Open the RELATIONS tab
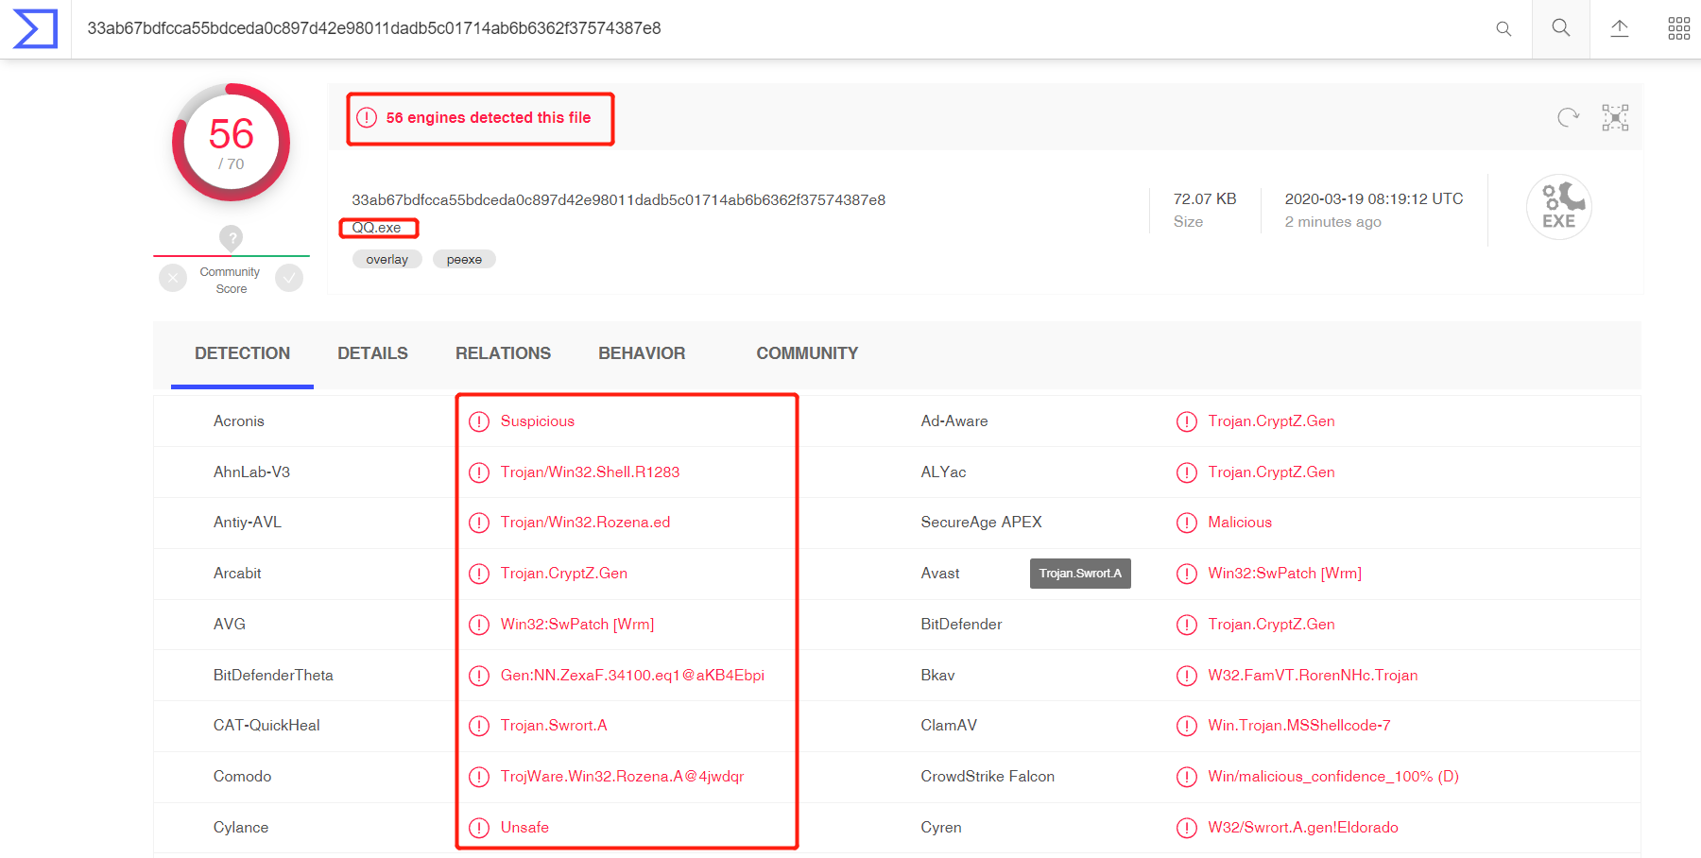Screen dimensions: 1701x858 503,353
